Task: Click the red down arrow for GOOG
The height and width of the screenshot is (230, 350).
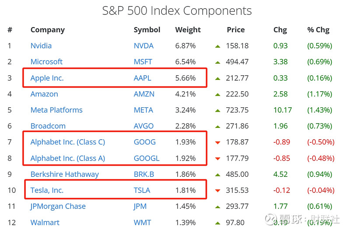Action: tap(217, 142)
